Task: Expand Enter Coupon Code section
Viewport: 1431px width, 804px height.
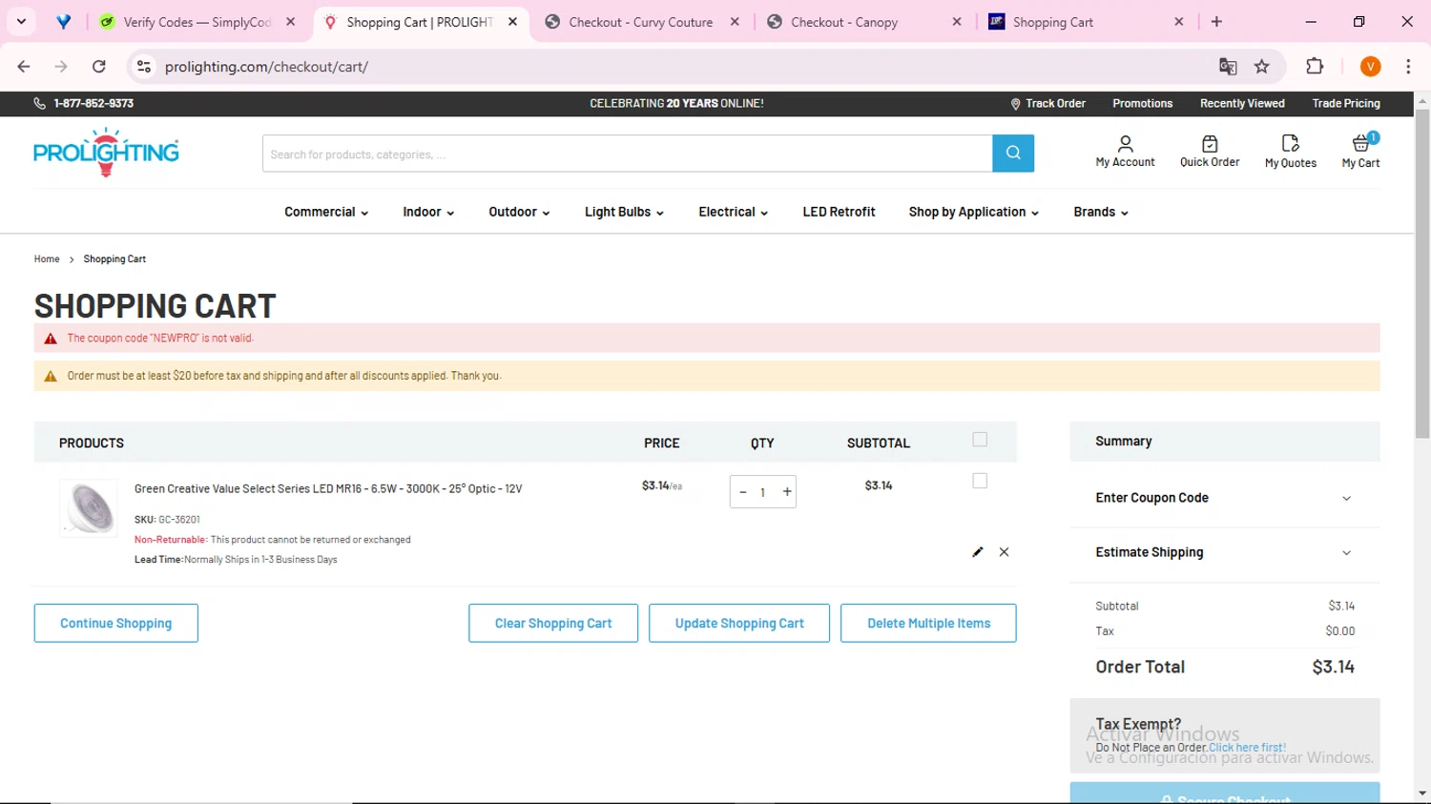Action: [1224, 498]
